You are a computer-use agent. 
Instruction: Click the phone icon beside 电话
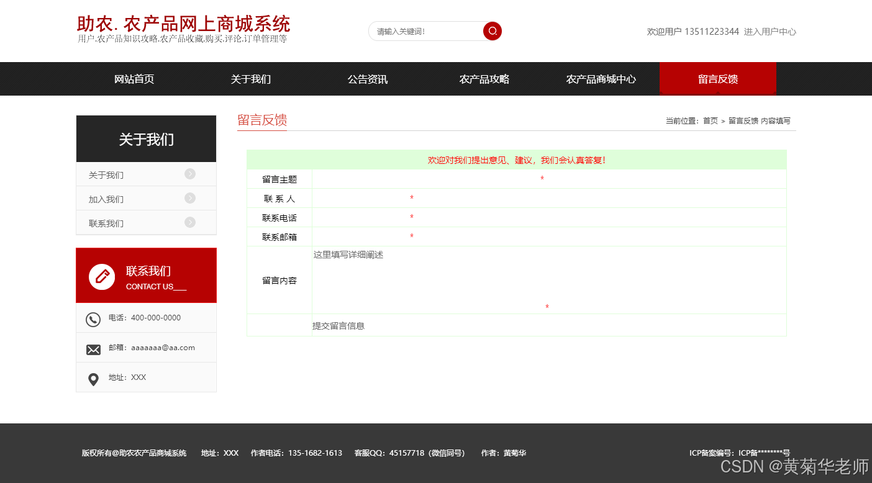pyautogui.click(x=93, y=320)
